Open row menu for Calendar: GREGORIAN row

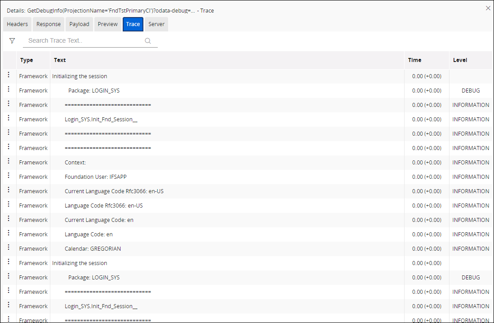pos(9,248)
